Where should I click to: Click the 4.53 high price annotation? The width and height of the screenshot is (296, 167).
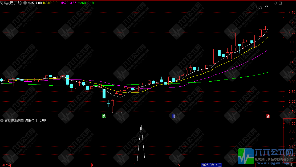(259, 7)
